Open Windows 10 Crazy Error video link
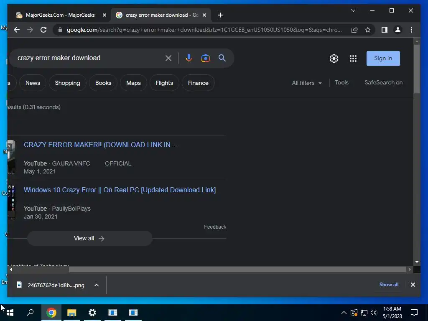The image size is (428, 321). click(x=120, y=190)
